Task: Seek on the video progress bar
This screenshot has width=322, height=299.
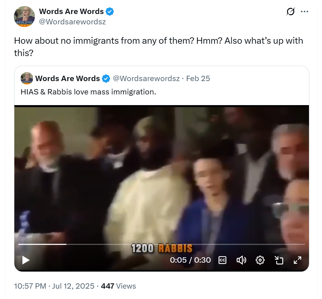Action: coord(162,244)
